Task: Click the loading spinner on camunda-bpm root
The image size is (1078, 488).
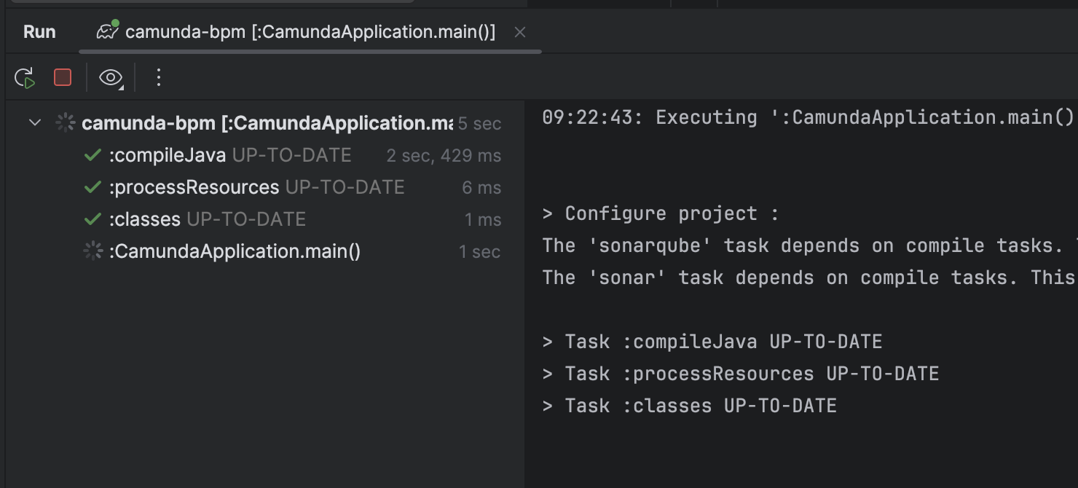Action: tap(66, 122)
